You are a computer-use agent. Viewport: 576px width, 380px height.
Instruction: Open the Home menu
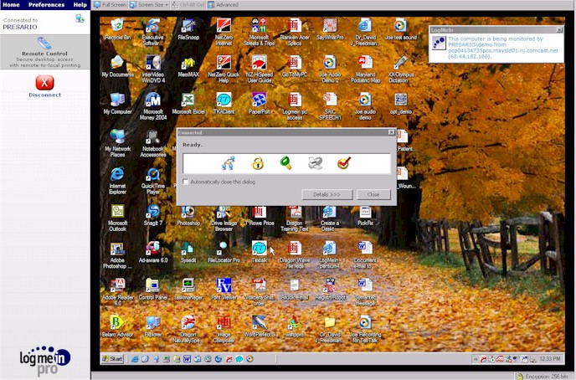tap(11, 5)
